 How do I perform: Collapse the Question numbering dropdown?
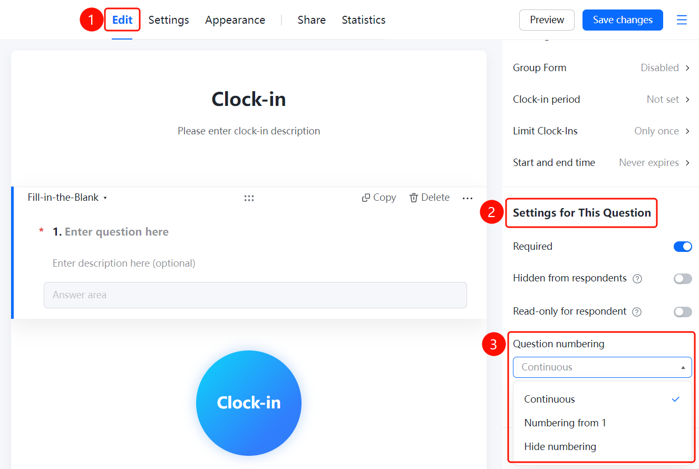pos(603,367)
